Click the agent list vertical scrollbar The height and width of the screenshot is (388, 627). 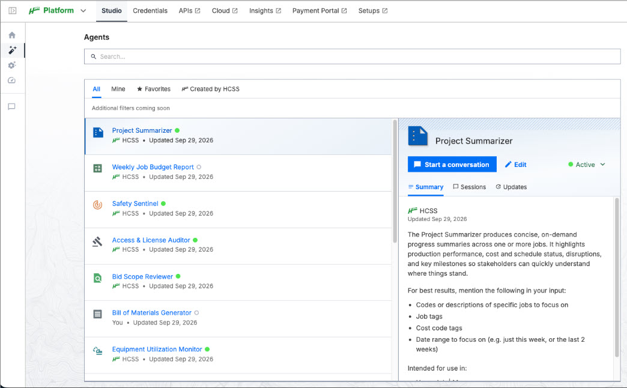[395, 181]
